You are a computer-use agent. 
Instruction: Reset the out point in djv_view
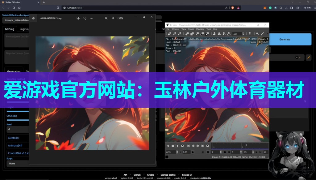tap(256, 152)
